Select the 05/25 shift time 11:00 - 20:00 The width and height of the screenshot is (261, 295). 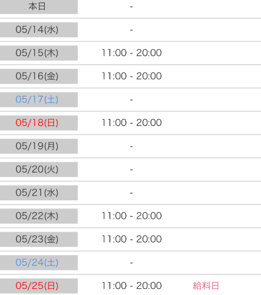[132, 286]
